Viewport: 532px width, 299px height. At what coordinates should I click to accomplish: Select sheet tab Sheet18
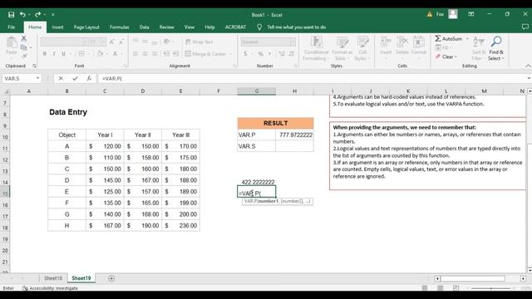coord(53,278)
